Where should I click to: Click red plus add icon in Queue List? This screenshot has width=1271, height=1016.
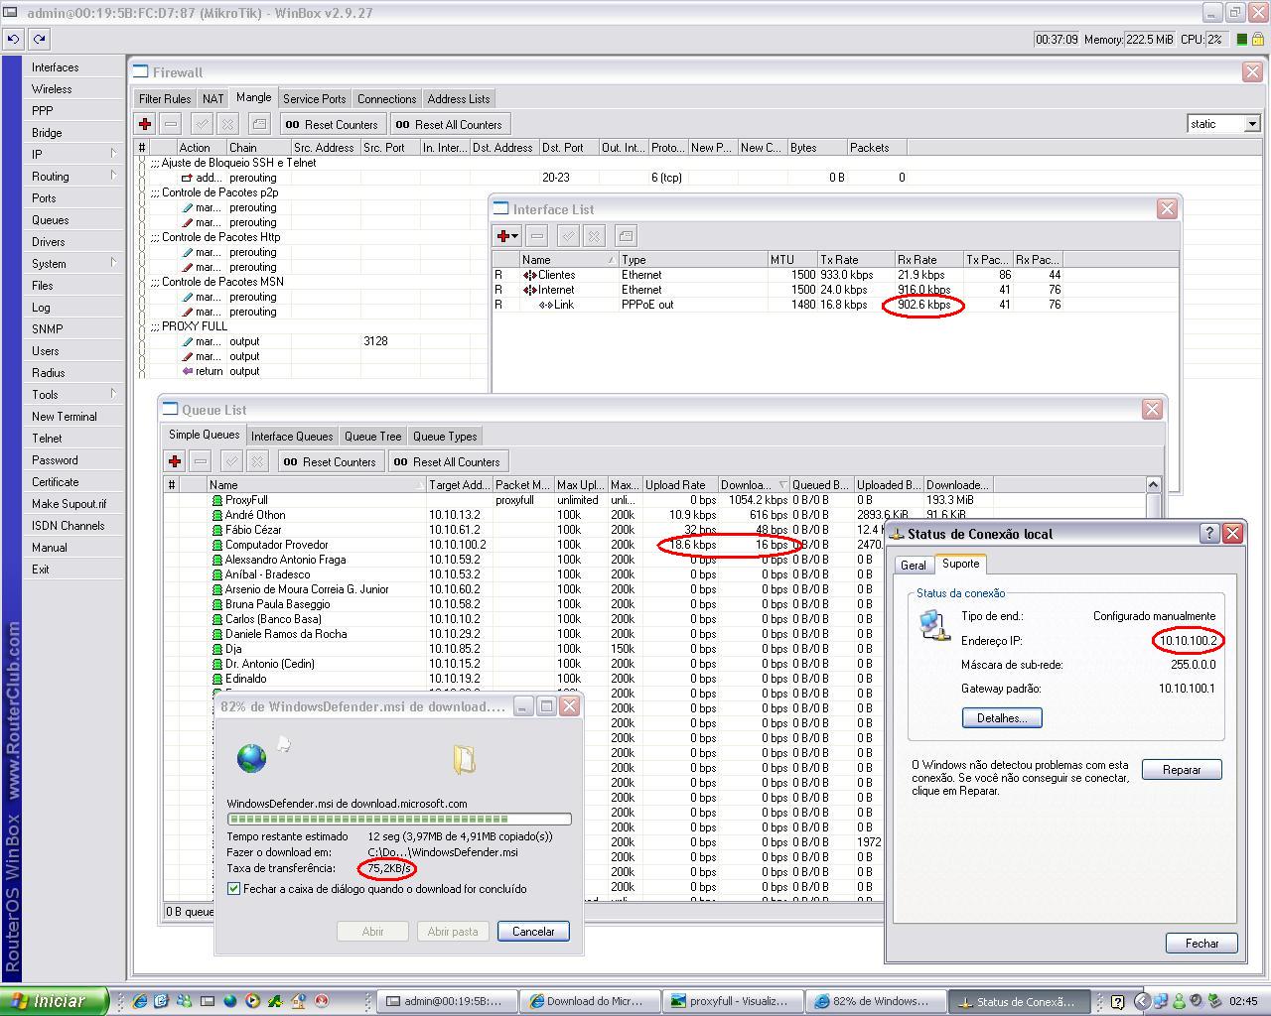coord(175,461)
